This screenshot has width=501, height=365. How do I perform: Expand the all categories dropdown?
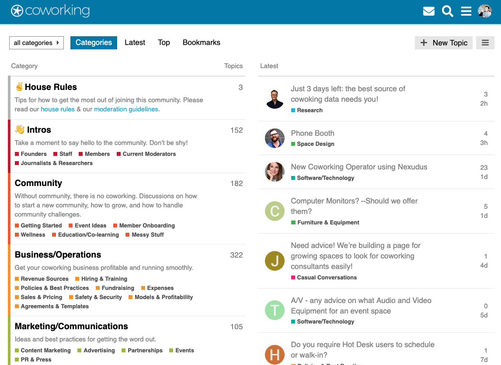point(36,43)
